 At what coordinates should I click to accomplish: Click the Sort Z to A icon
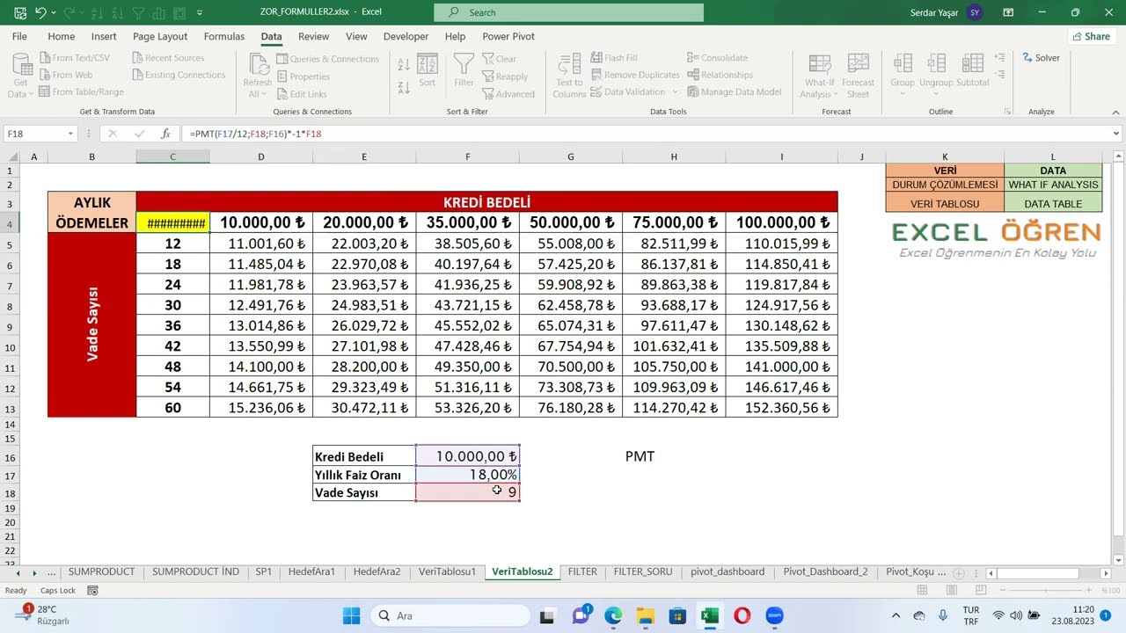click(x=404, y=87)
